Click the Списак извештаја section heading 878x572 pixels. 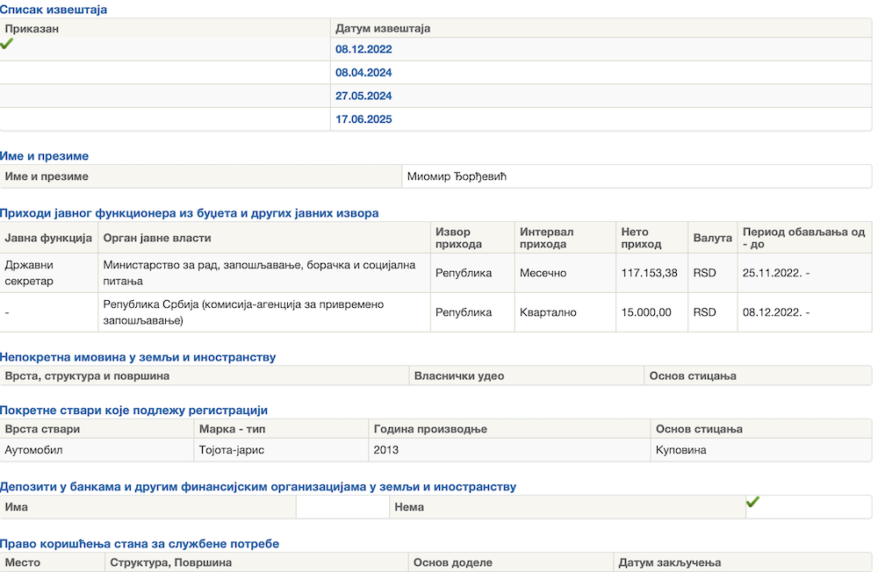coord(54,10)
